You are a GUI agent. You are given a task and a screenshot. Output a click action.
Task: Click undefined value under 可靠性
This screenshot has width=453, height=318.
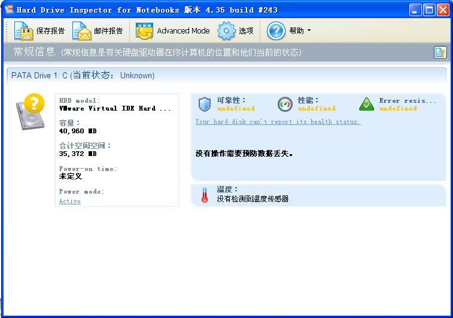coord(236,109)
